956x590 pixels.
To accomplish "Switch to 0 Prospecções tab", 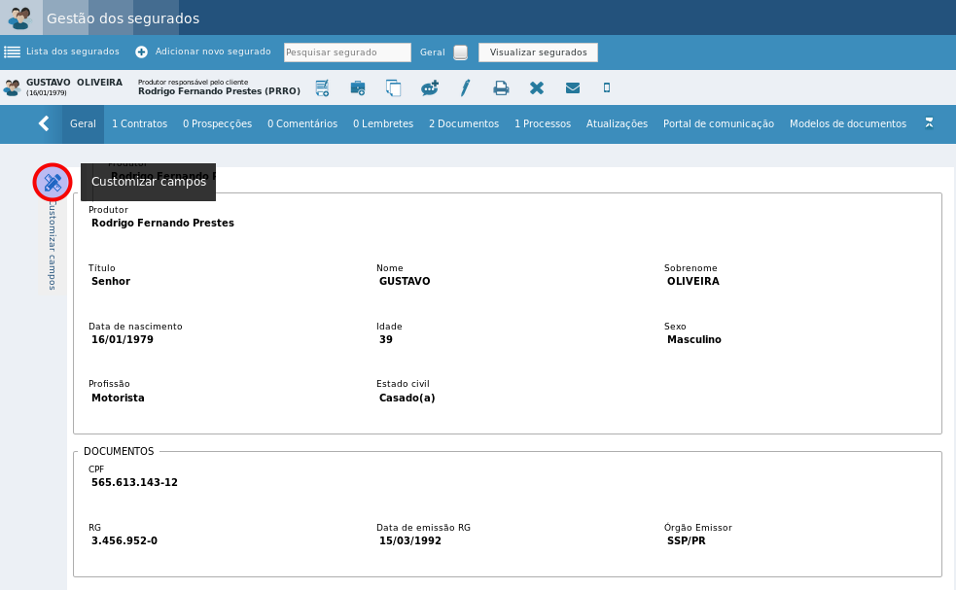I will pyautogui.click(x=217, y=123).
